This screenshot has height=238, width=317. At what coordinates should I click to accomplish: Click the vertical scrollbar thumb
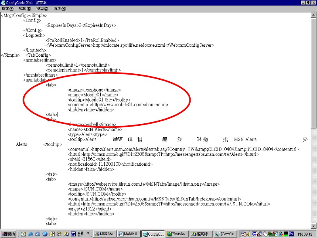(x=313, y=73)
